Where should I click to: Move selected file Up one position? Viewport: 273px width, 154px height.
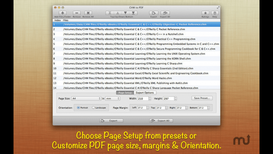(x=118, y=13)
